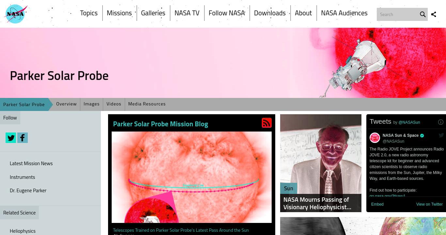Viewport: 446px width, 235px height.
Task: Open Heliophysics related science link
Action: point(23,231)
